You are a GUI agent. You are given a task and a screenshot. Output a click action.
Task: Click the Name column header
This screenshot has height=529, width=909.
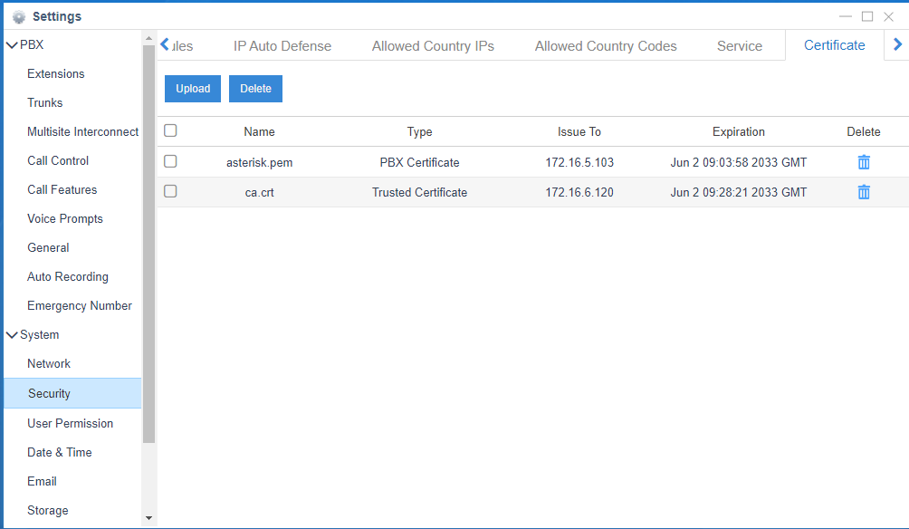[x=259, y=131]
